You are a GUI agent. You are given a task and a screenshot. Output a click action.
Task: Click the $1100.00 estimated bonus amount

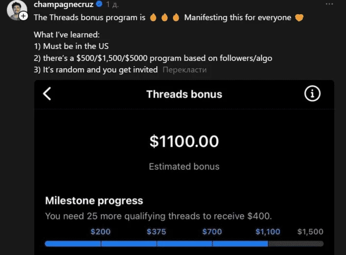(x=184, y=141)
